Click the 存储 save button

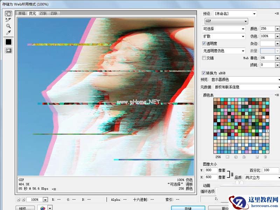click(x=188, y=208)
